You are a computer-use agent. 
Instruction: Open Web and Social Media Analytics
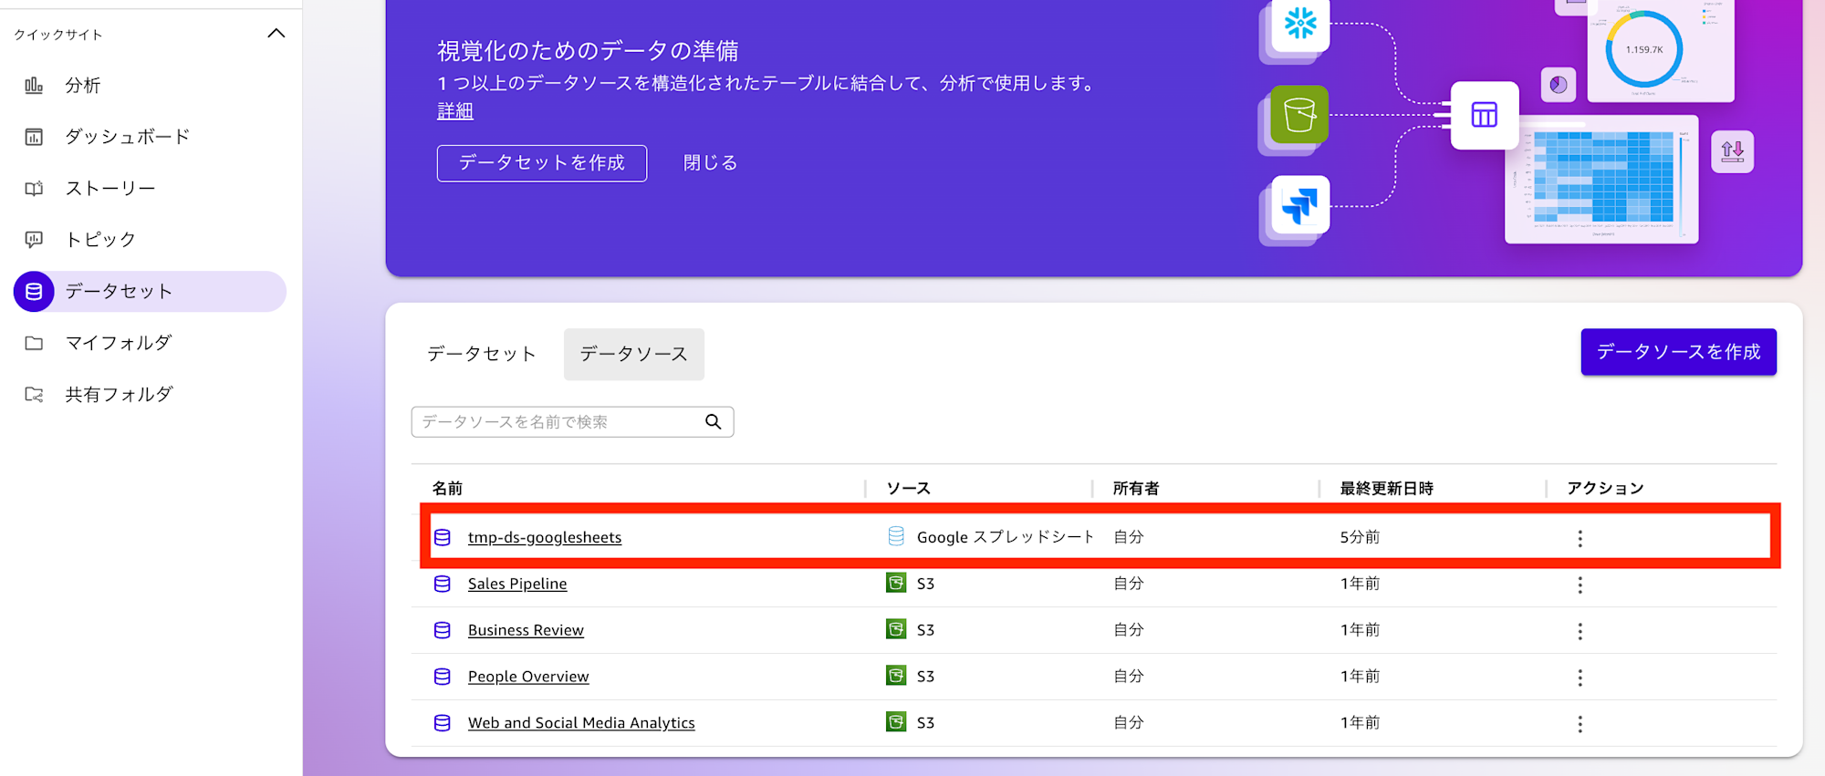(x=581, y=724)
